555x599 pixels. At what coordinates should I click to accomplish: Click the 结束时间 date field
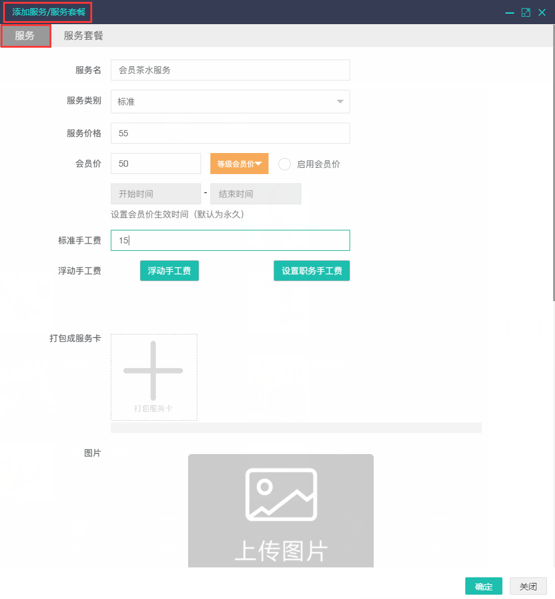tap(256, 194)
